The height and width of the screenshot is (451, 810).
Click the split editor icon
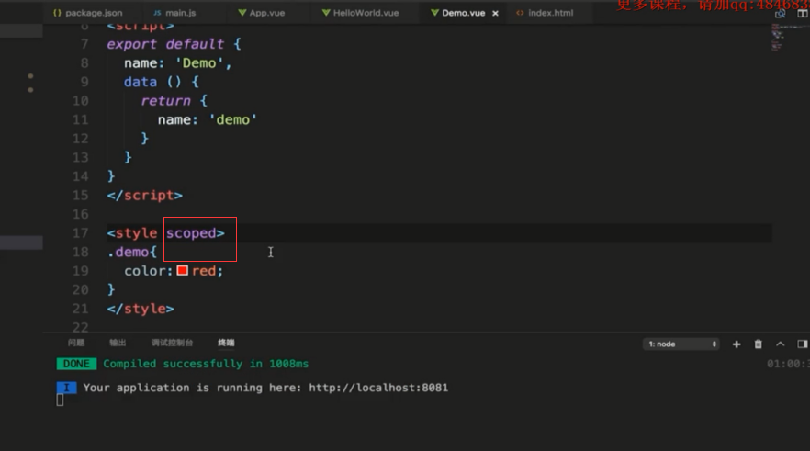pos(803,14)
